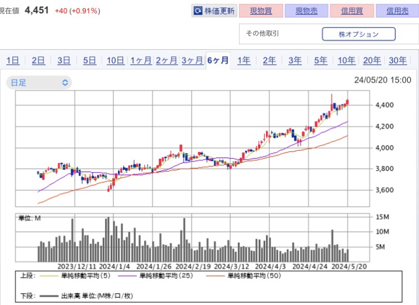The image size is (419, 305).
Task: Switch chart period to 3年
Action: 295,60
